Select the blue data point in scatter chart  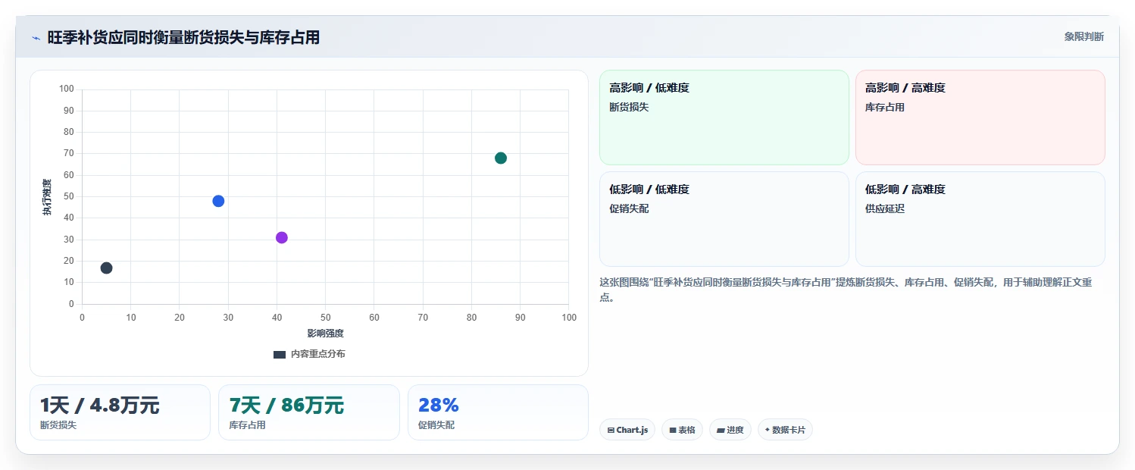(218, 201)
